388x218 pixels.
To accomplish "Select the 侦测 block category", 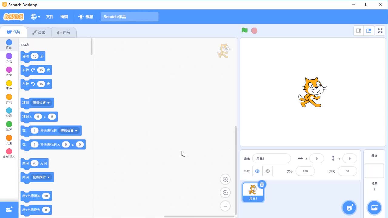I will pos(9,112).
